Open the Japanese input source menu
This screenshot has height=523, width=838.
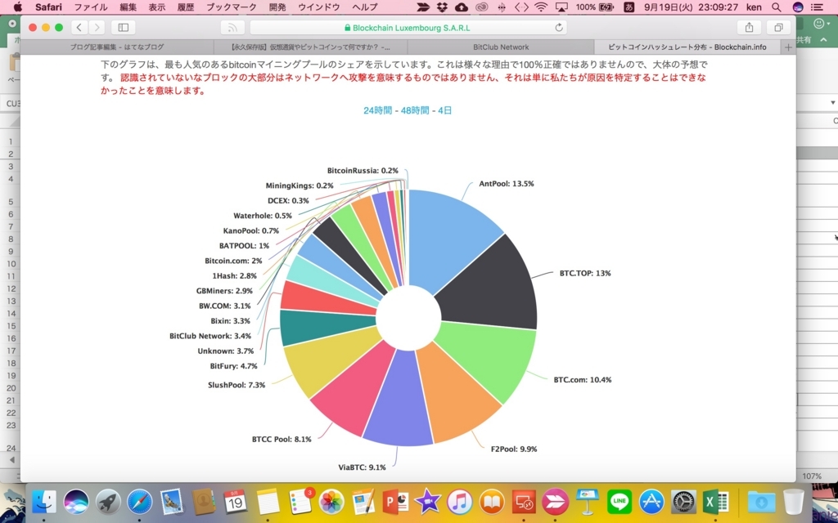(629, 7)
